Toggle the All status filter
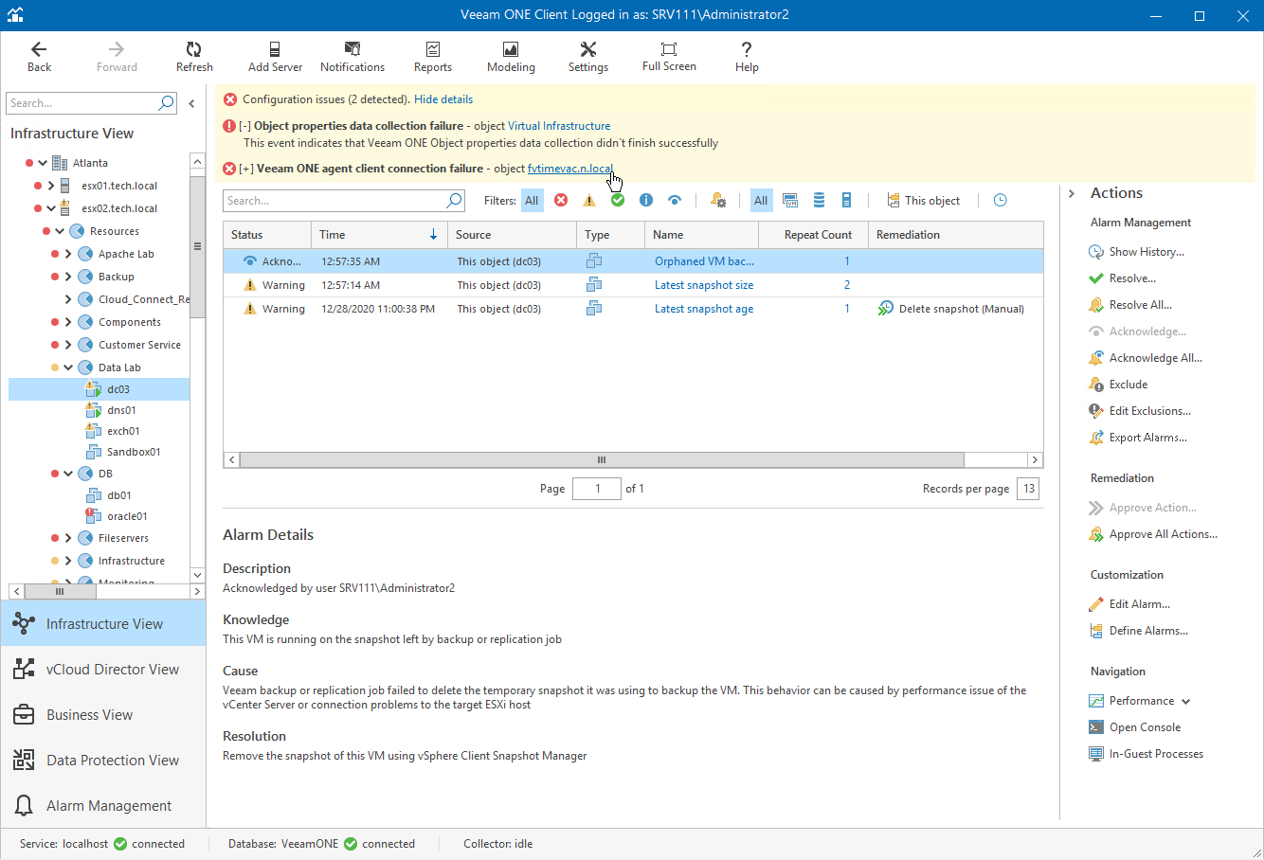 pyautogui.click(x=532, y=200)
